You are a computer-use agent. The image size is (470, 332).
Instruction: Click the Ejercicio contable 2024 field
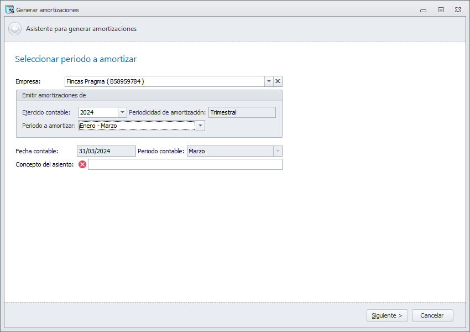98,112
